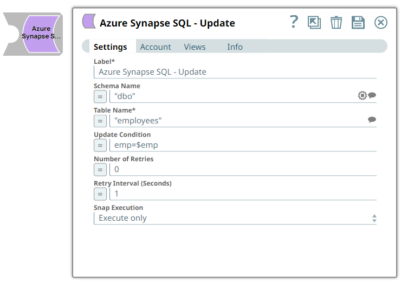Viewport: 401px width, 283px height.
Task: Open Schema Name suggestion gear icon
Action: pos(362,96)
